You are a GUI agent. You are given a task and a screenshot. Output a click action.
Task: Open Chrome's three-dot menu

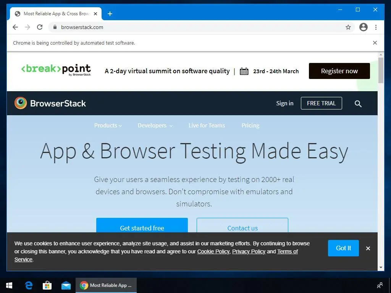pyautogui.click(x=376, y=27)
